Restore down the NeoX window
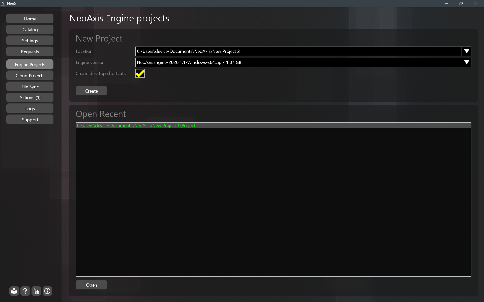 coord(461,4)
